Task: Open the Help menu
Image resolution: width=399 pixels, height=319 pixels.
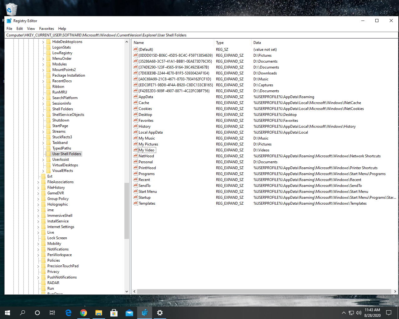Action: [x=62, y=28]
